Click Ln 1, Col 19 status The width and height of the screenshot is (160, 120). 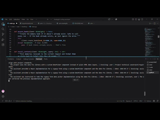coord(120,101)
